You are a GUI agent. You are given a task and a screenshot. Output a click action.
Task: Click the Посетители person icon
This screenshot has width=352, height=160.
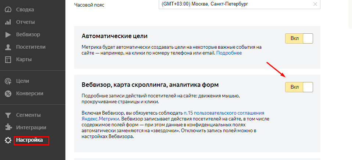(8, 47)
